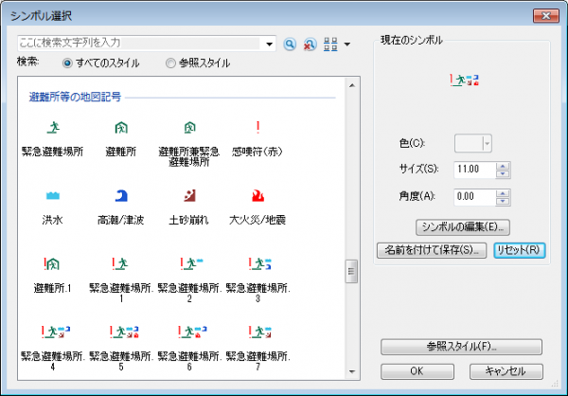Image resolution: width=568 pixels, height=396 pixels.
Task: Choose the 高潮/津波 tsunami symbol
Action: 121,196
